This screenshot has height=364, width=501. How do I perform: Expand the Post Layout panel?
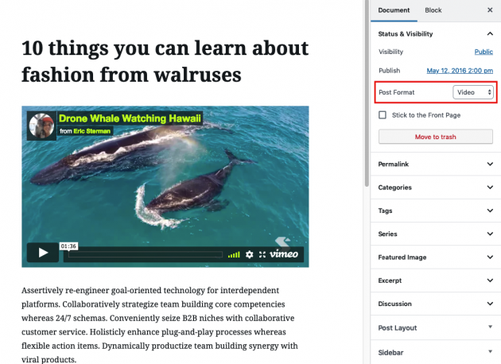436,328
